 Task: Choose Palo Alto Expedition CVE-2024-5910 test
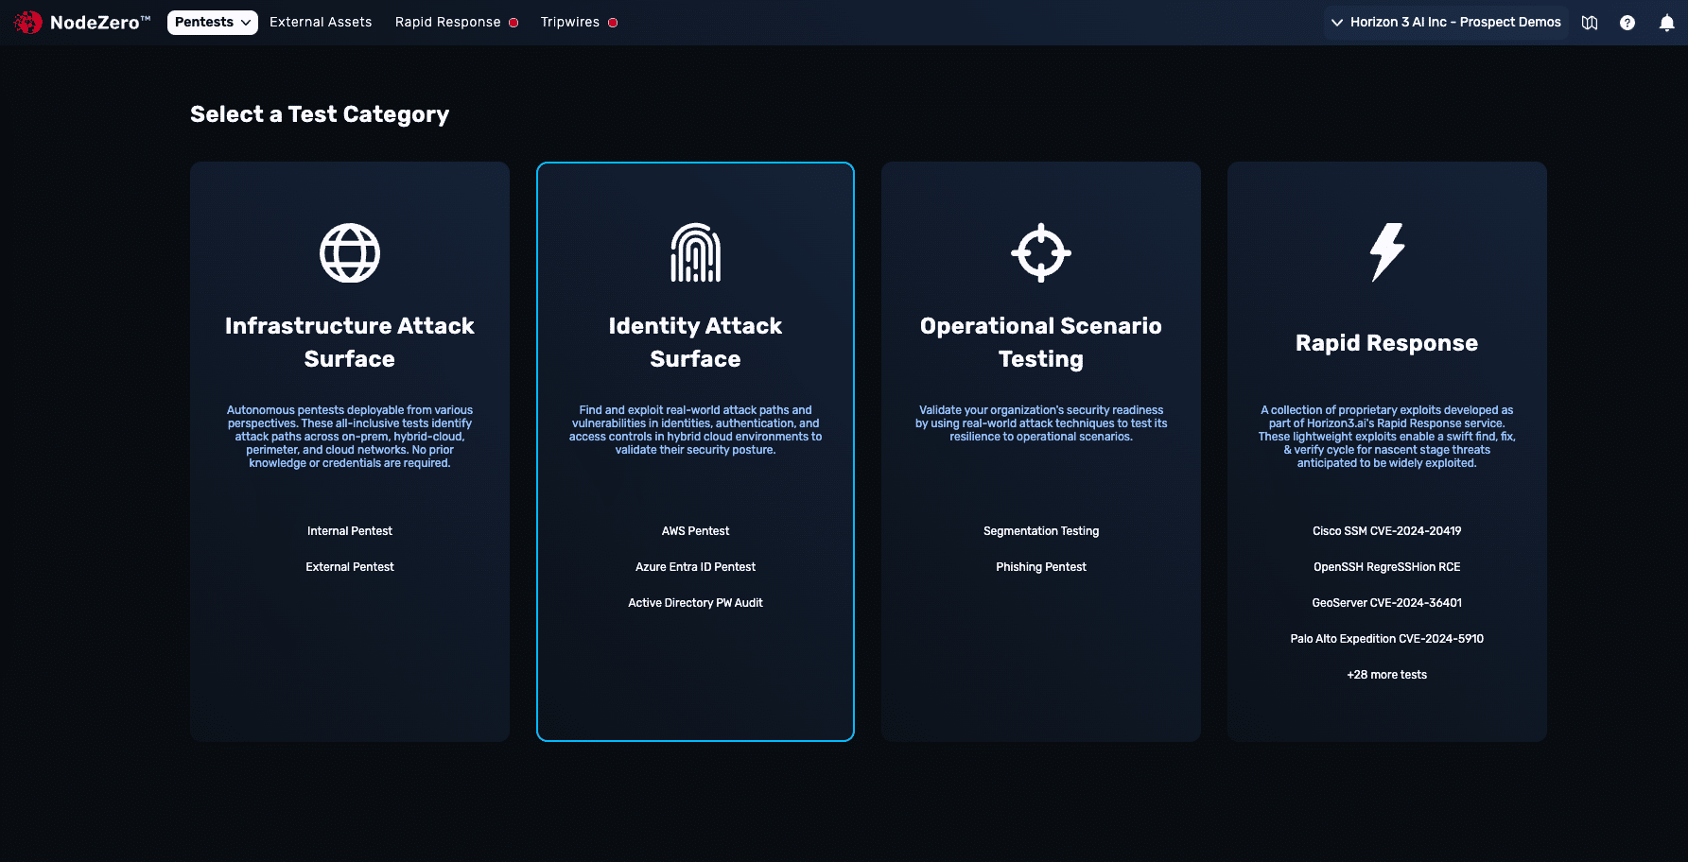tap(1387, 639)
